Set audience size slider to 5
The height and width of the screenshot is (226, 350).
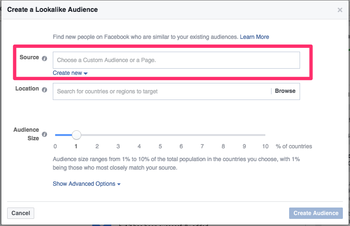tap(160, 135)
